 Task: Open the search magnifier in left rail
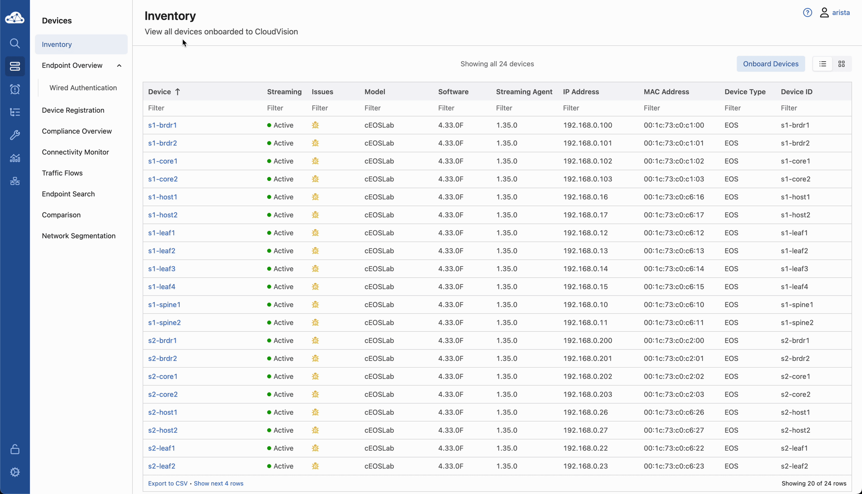[15, 43]
